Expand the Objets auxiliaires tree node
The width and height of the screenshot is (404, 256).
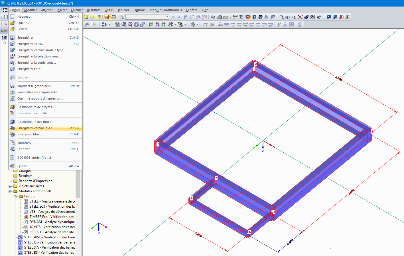10,186
